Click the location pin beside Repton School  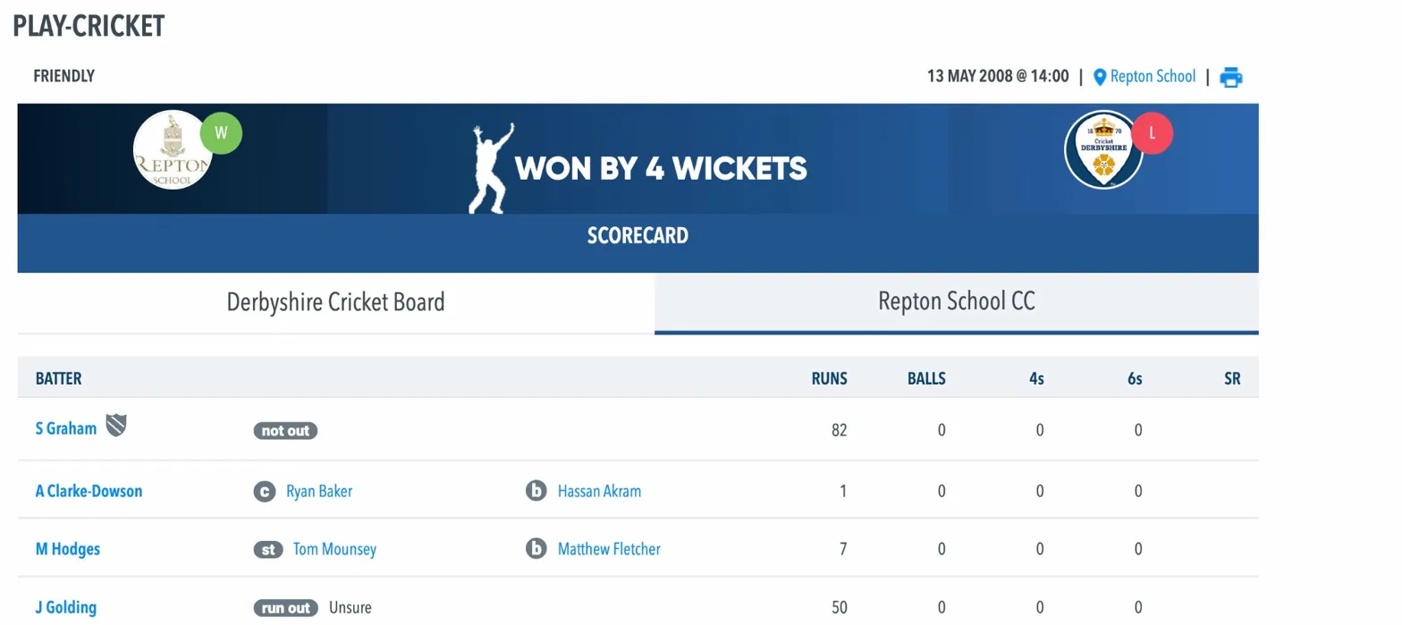pos(1100,77)
